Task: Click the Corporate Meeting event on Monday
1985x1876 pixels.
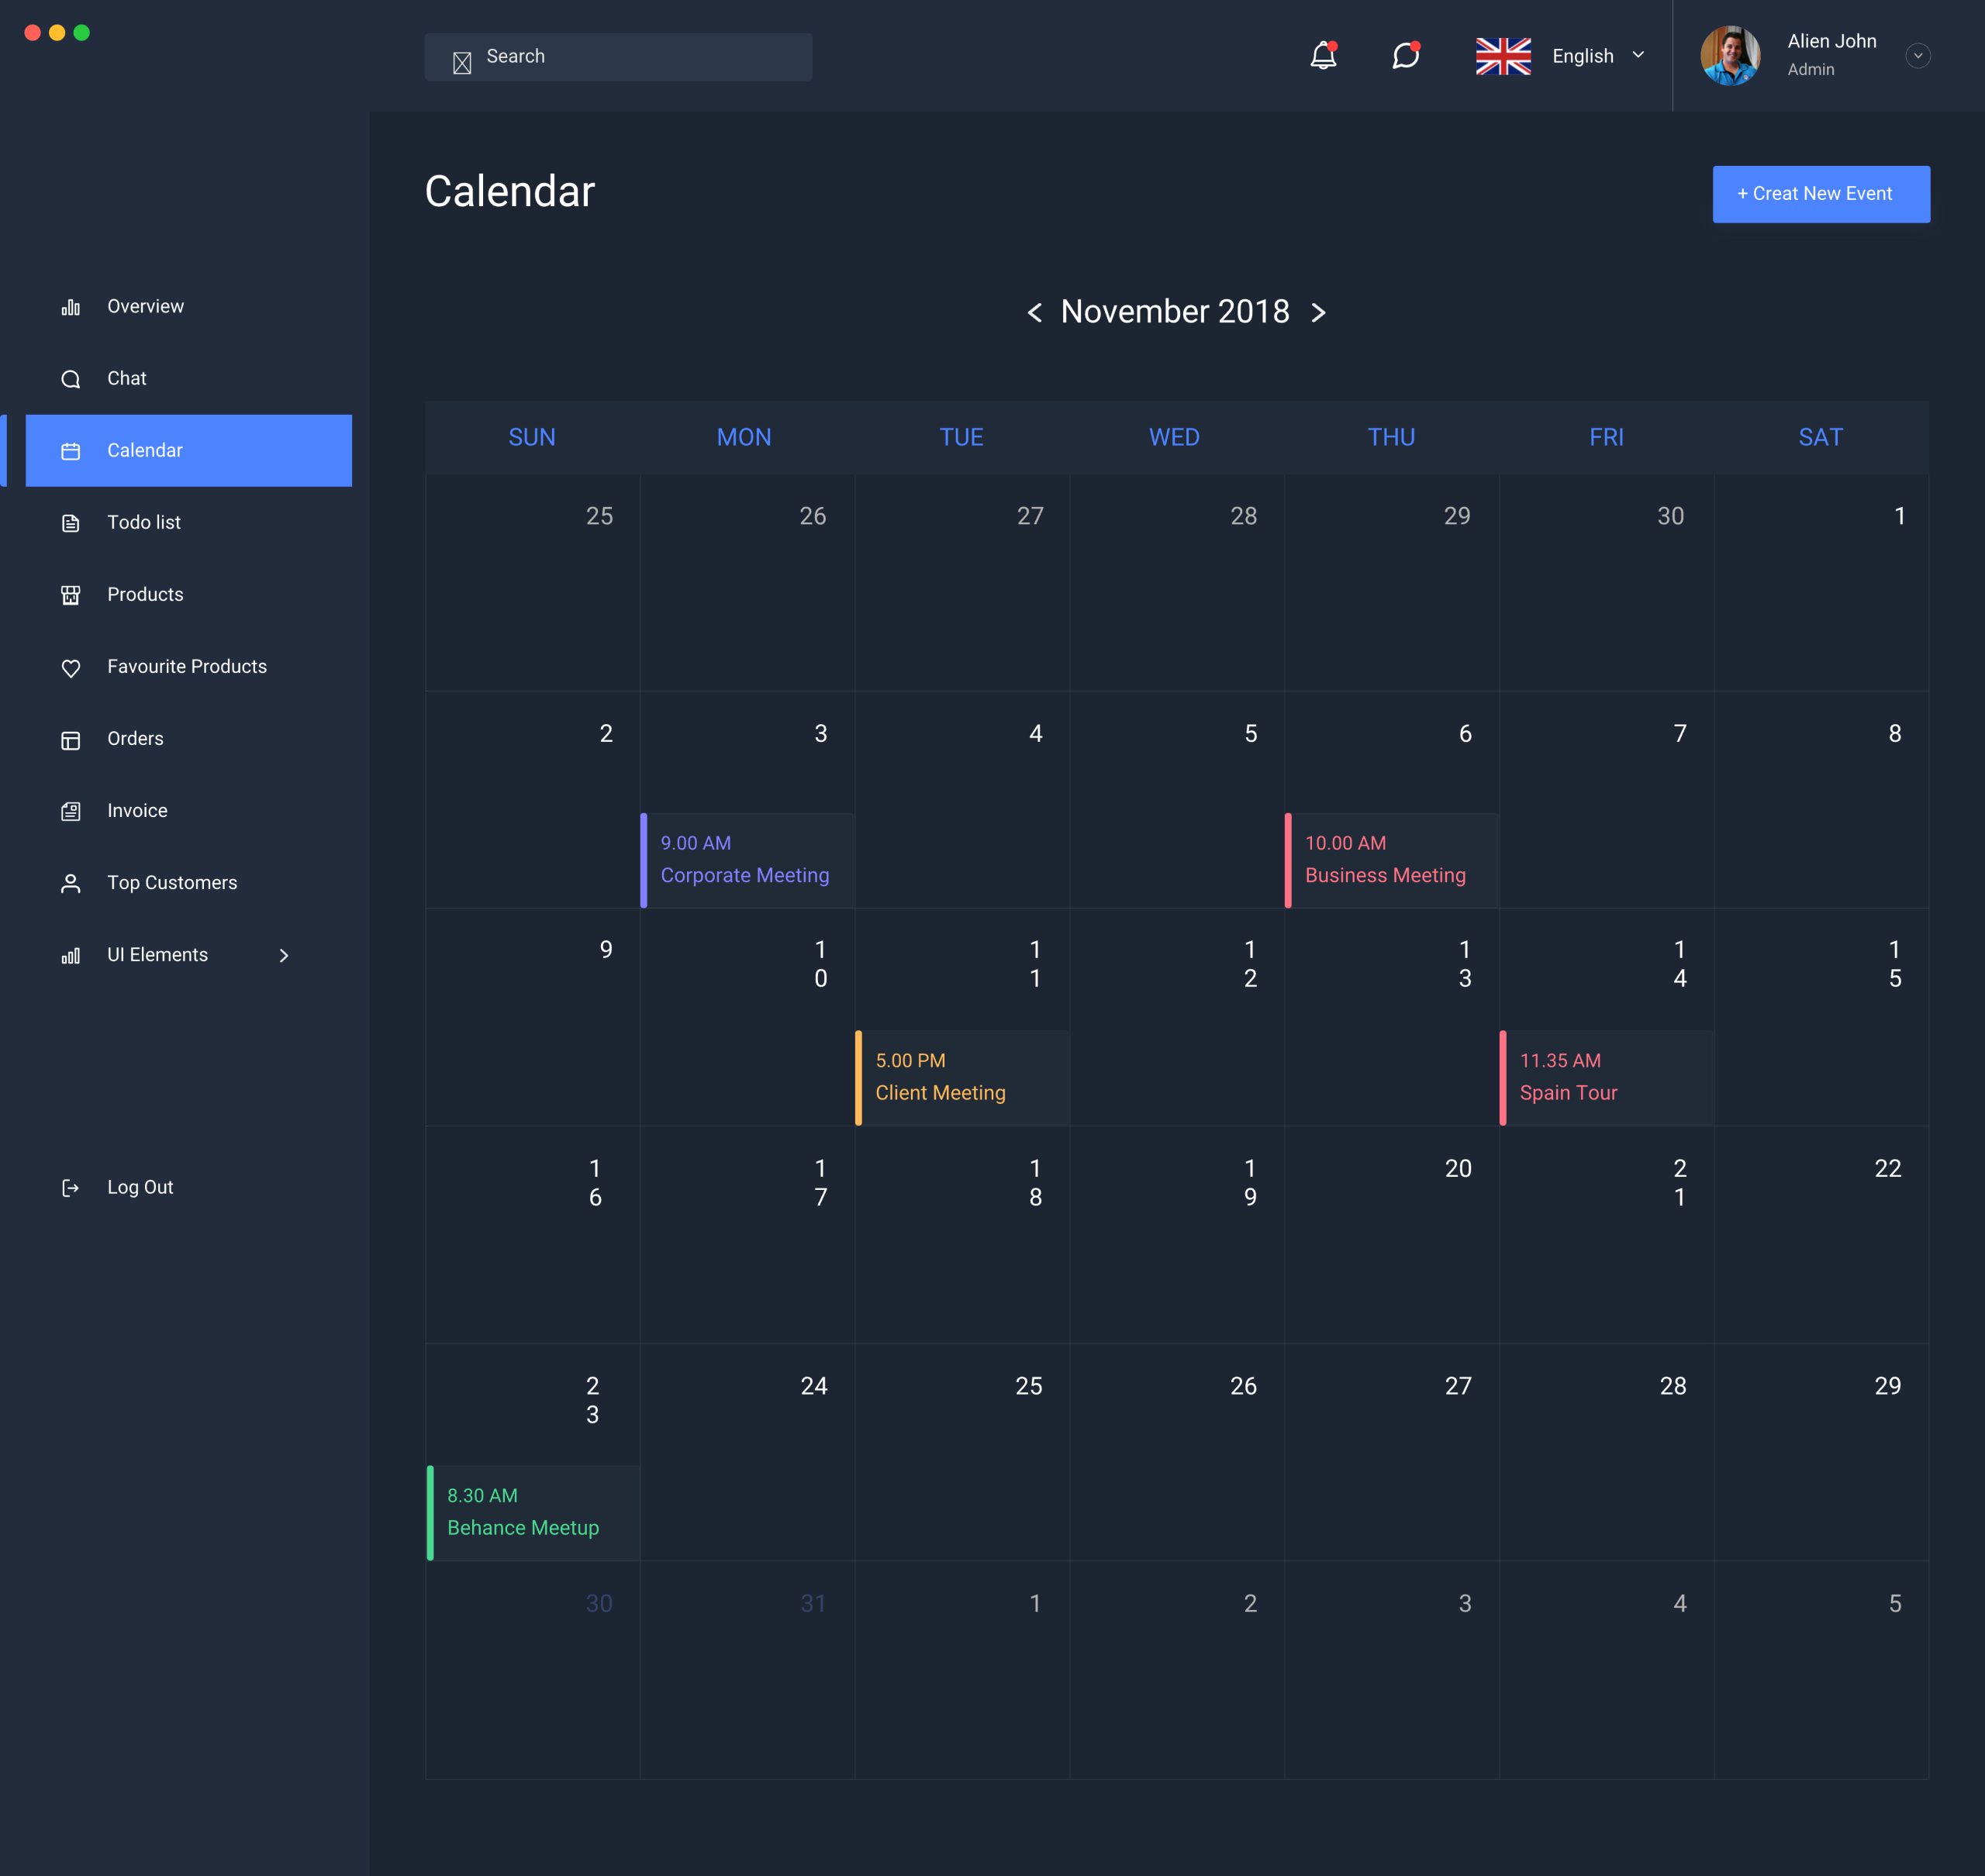Action: tap(746, 859)
